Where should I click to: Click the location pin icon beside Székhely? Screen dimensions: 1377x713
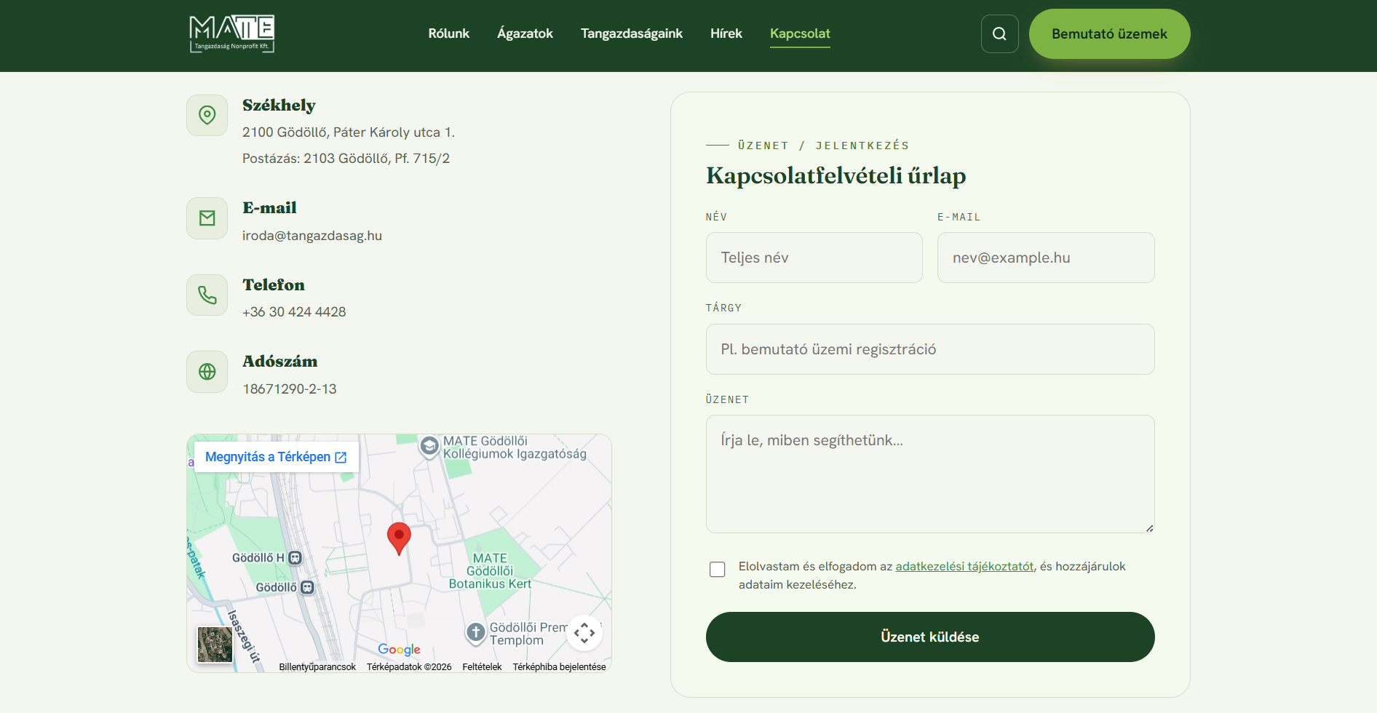click(207, 115)
